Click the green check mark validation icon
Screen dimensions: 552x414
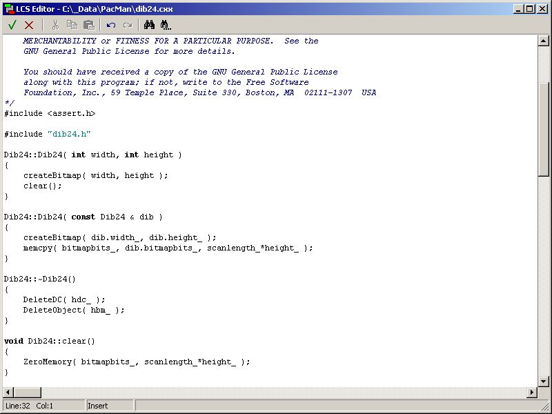point(12,24)
